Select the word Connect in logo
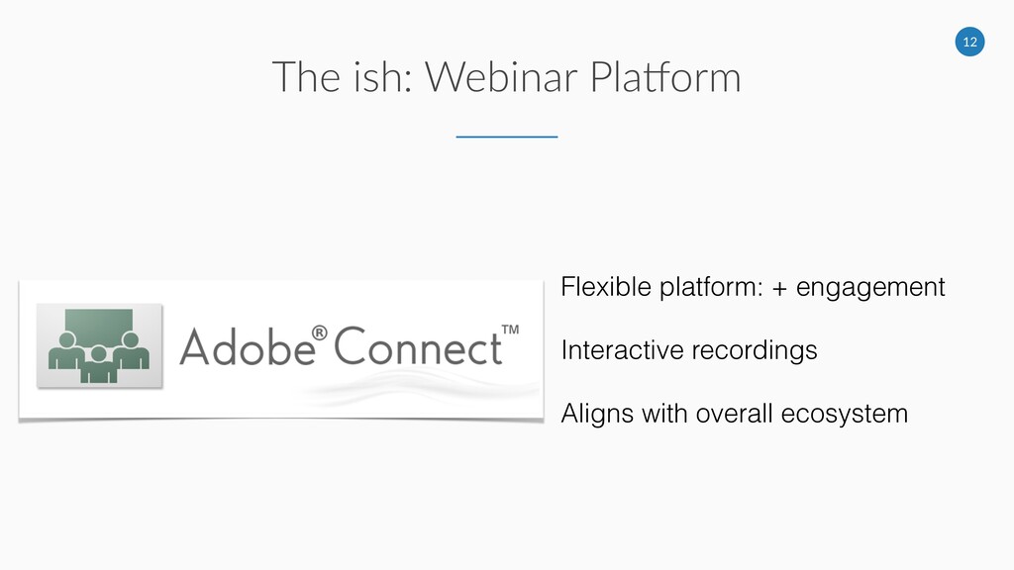The image size is (1014, 570). coord(416,349)
